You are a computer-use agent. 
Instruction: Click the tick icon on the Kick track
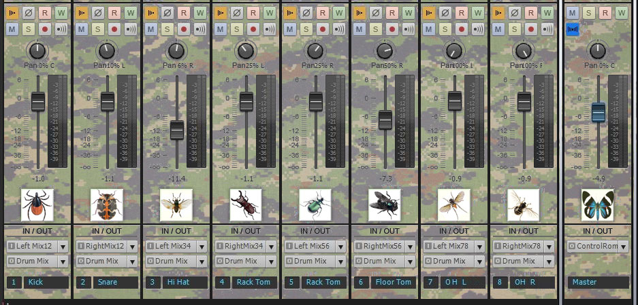click(x=37, y=204)
